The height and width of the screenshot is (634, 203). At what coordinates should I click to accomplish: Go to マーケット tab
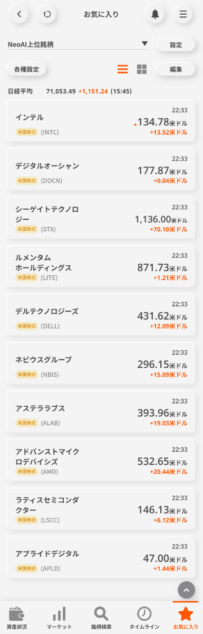tap(59, 618)
